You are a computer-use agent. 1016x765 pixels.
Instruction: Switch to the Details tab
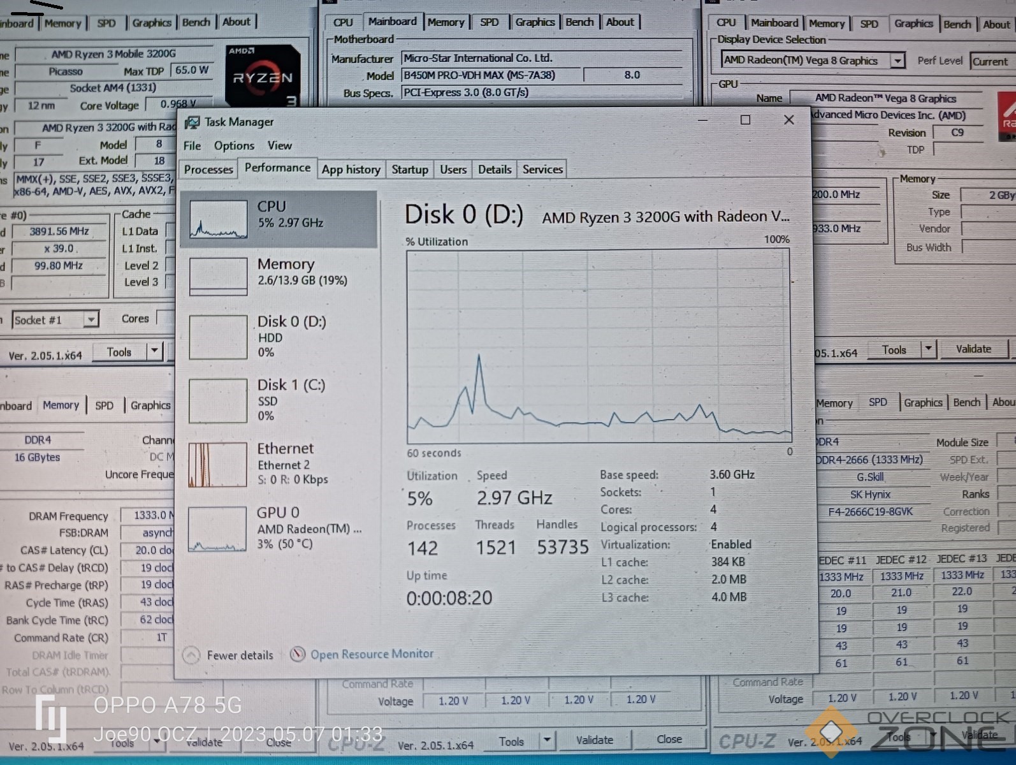point(495,170)
